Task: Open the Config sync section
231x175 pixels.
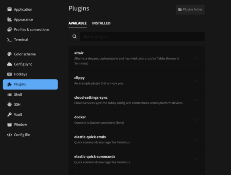Action: (23, 64)
